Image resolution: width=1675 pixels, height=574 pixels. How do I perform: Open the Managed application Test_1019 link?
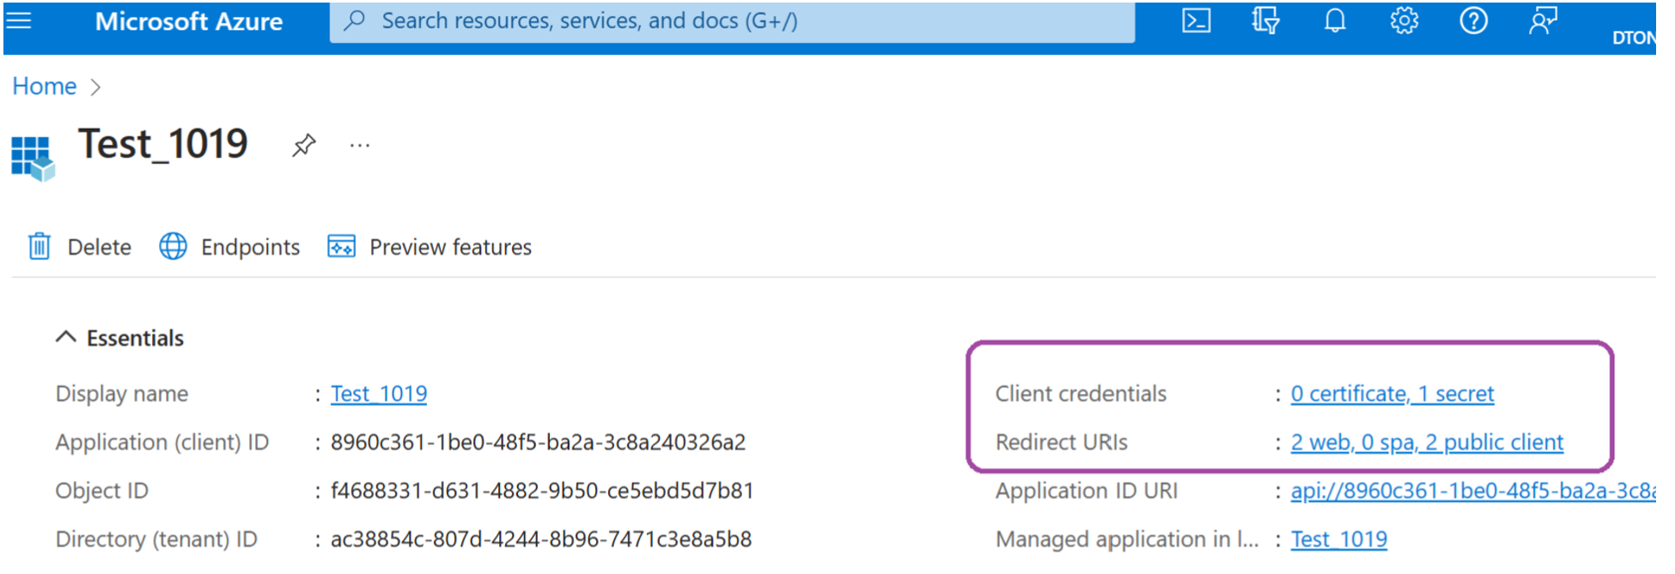1339,539
